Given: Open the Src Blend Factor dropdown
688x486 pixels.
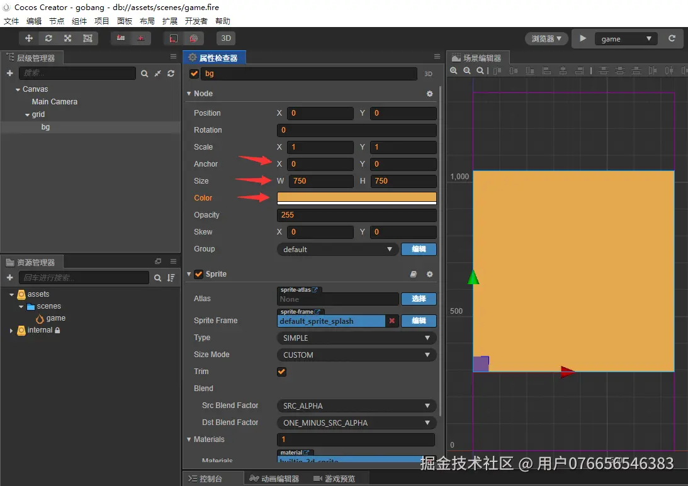Looking at the screenshot, I should 357,406.
